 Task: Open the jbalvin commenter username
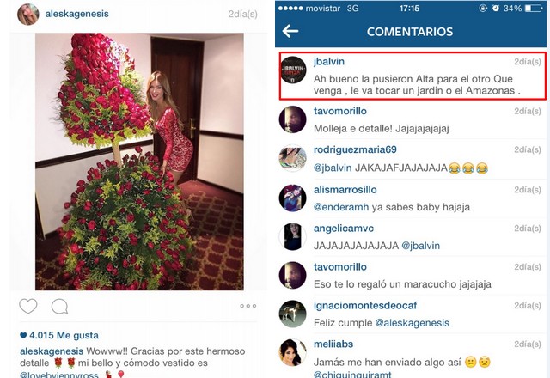click(329, 61)
